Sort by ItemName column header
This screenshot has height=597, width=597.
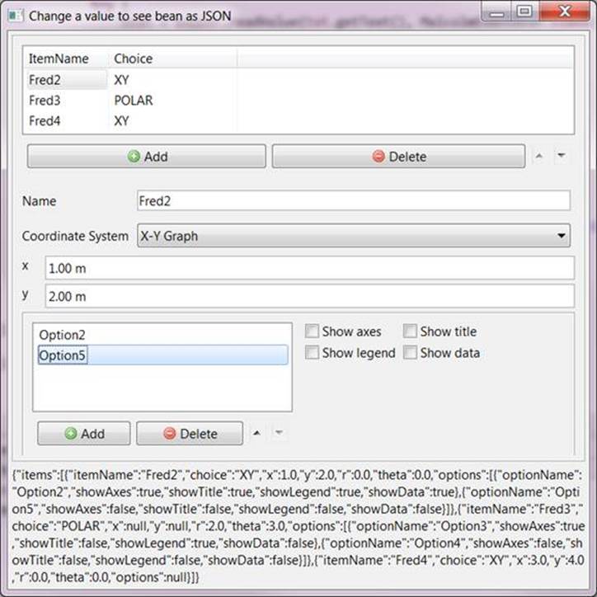[x=66, y=59]
